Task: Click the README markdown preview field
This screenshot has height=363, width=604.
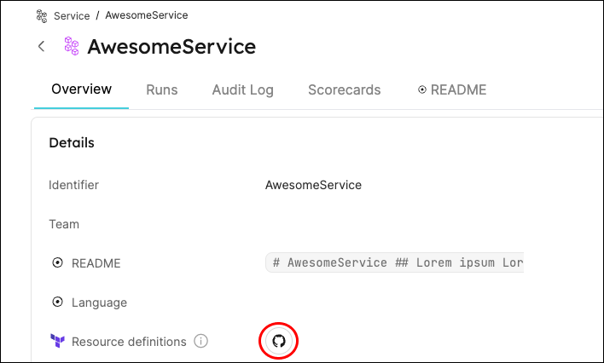Action: (x=395, y=263)
